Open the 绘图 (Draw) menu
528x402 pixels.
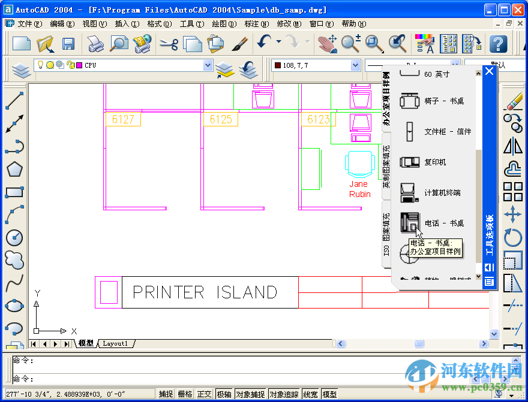click(x=222, y=24)
